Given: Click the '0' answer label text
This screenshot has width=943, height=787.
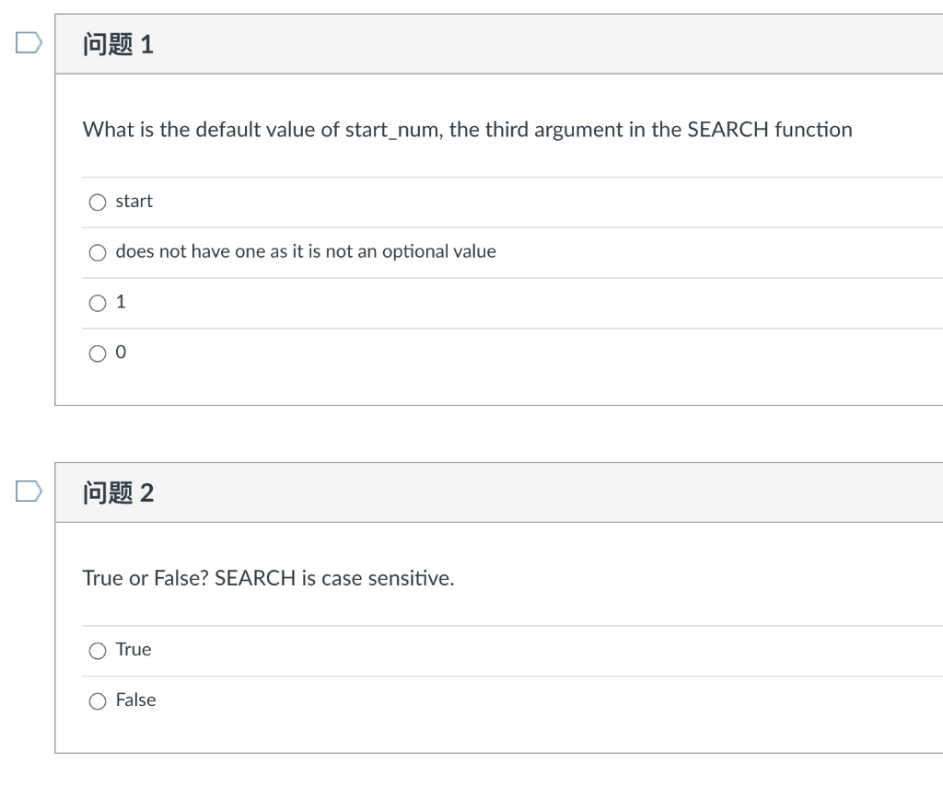Looking at the screenshot, I should [x=121, y=353].
